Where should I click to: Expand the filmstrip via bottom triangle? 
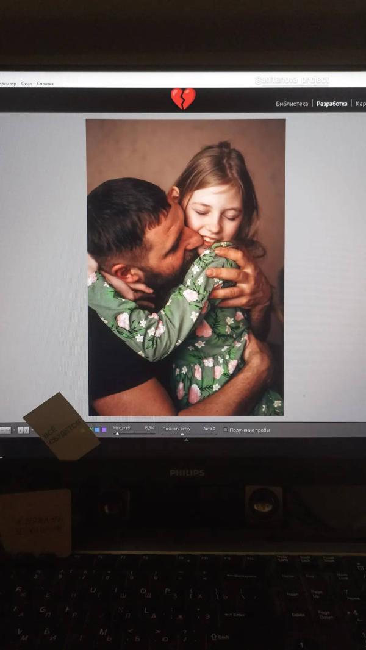[186, 440]
